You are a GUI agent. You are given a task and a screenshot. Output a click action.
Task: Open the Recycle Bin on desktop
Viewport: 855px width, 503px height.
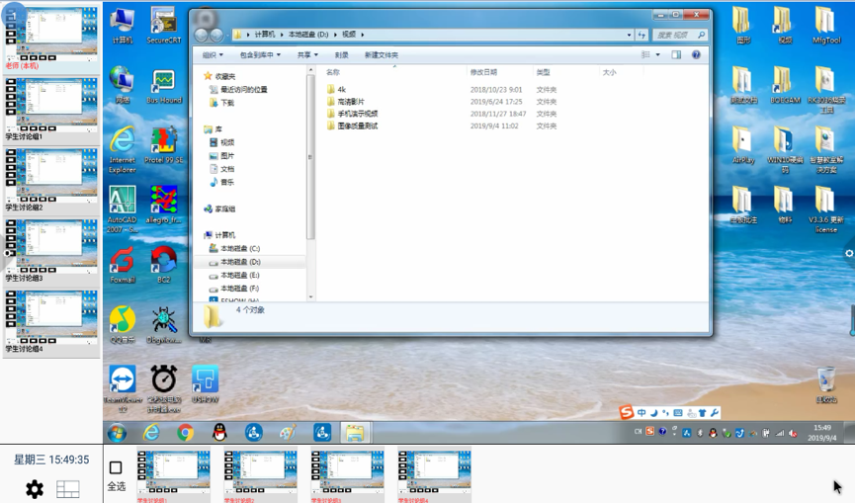826,380
